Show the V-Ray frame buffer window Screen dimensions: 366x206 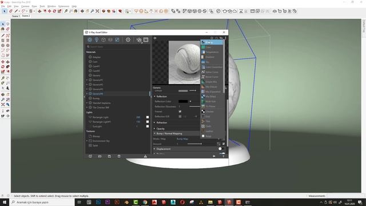click(x=146, y=39)
